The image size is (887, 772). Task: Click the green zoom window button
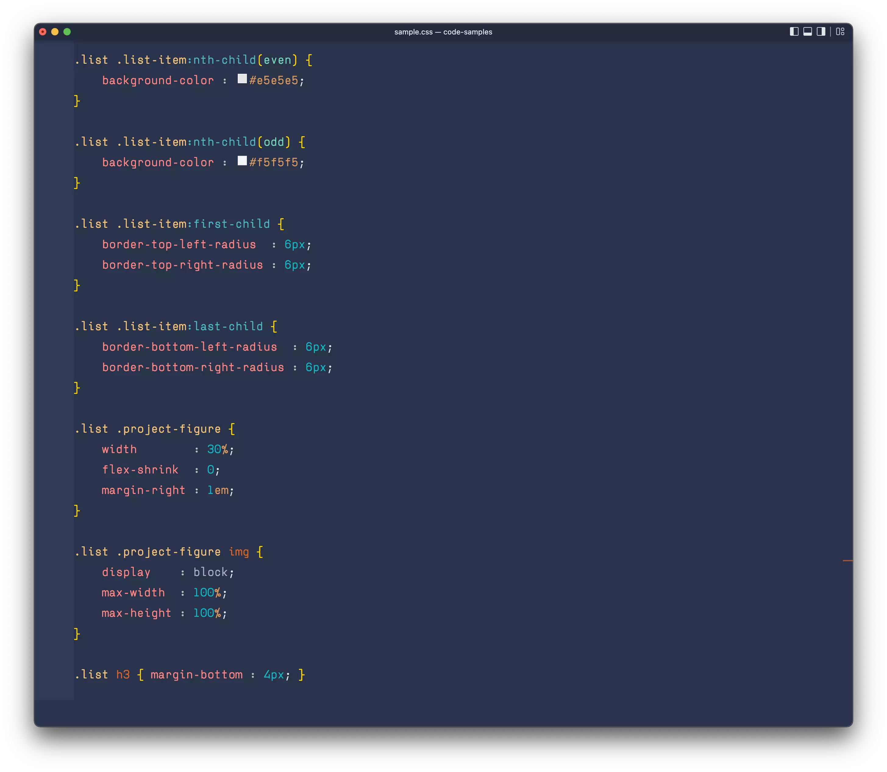67,31
